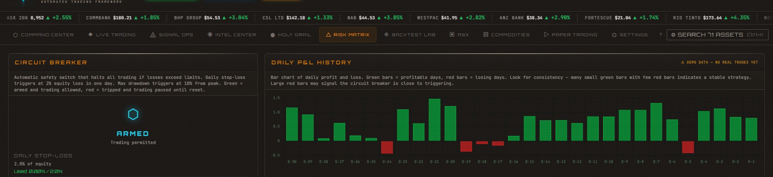The image size is (773, 177).
Task: Click the Paper Trading play icon
Action: 546,35
